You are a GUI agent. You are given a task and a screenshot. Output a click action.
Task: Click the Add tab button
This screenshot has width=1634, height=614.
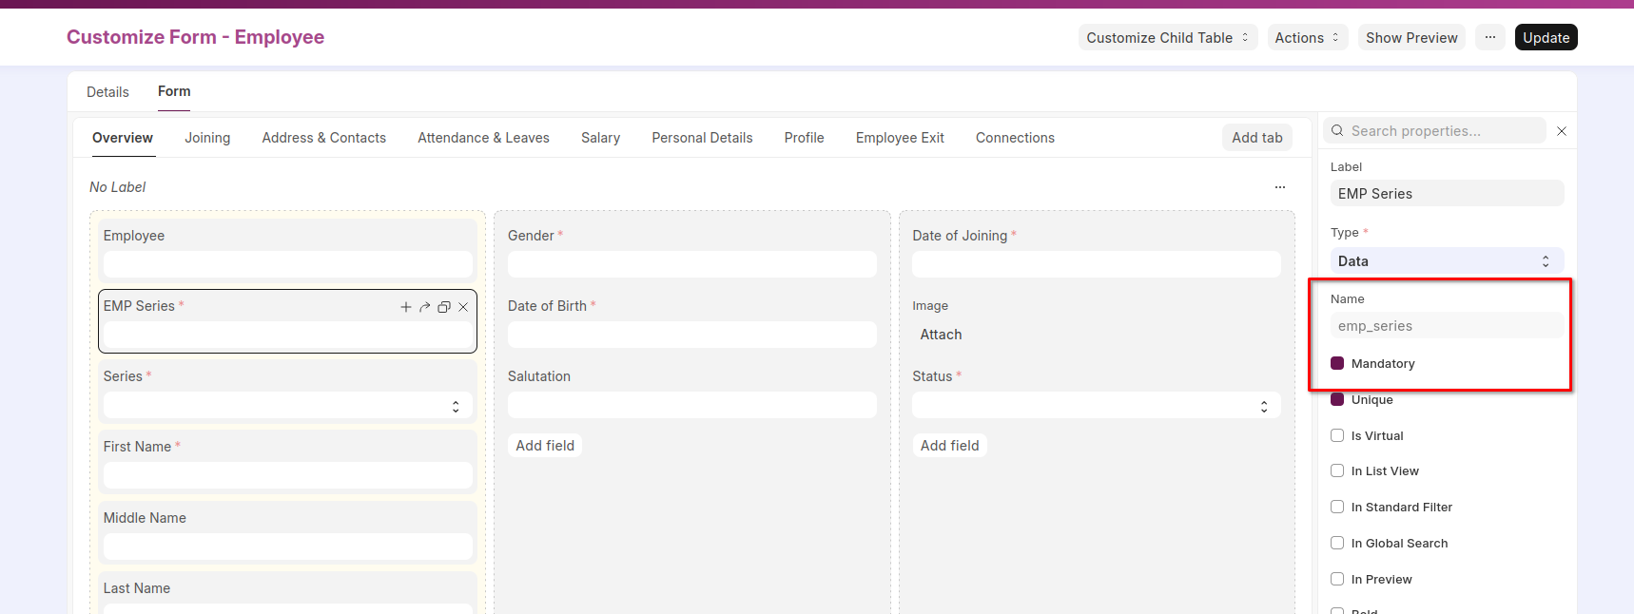coord(1256,138)
